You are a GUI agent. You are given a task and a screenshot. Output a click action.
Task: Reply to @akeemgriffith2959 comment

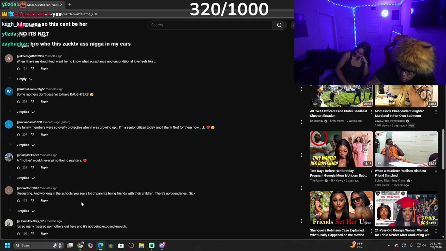click(x=44, y=69)
